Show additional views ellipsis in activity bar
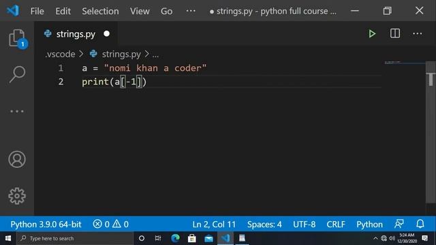Screen dimensions: 436x245 coord(17,112)
